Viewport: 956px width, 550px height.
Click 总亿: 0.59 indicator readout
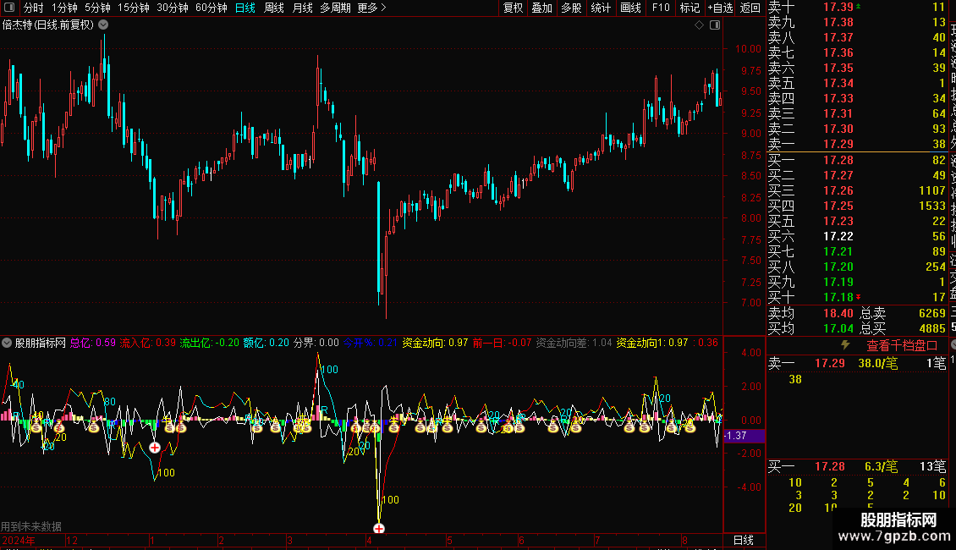coord(93,343)
